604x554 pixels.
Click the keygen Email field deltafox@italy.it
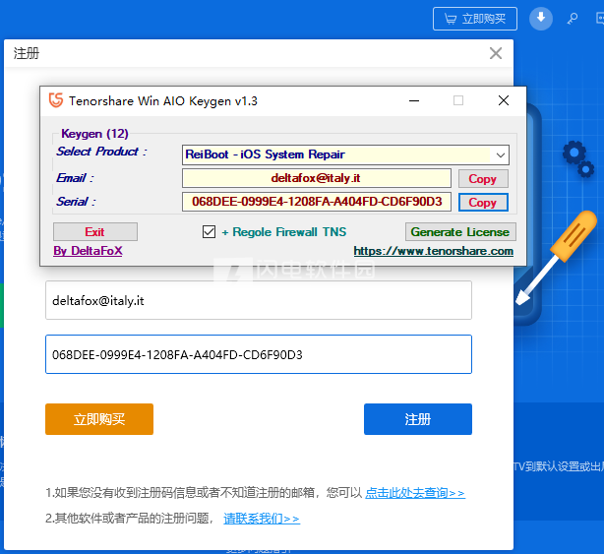click(316, 178)
